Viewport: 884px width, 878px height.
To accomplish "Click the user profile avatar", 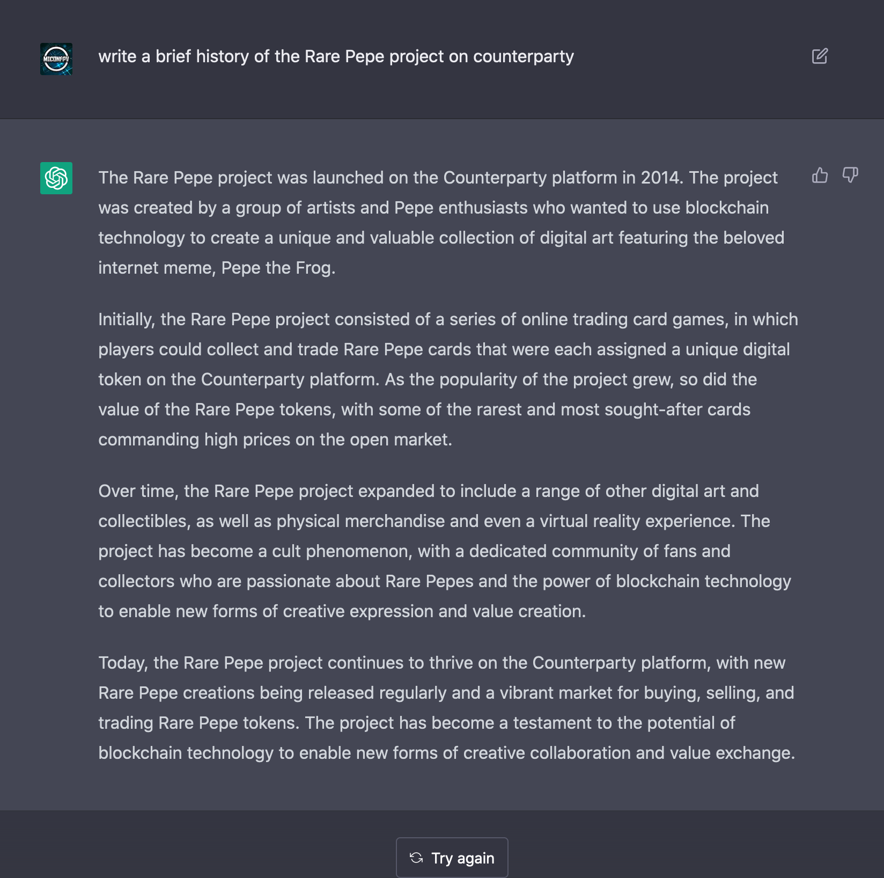I will coord(56,59).
